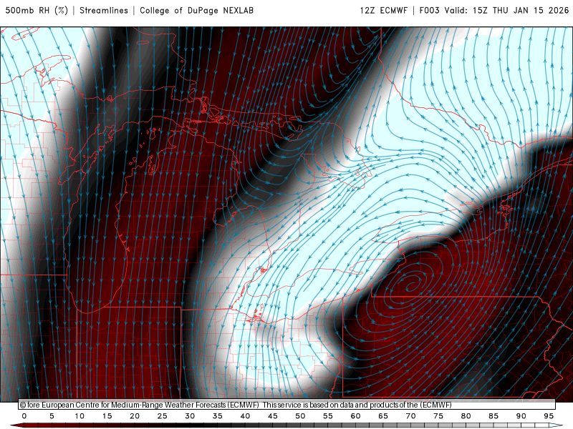Image resolution: width=573 pixels, height=429 pixels.
Task: Click the "F003 Valid: 15Z THU JAN 15 2026" text
Action: click(494, 11)
